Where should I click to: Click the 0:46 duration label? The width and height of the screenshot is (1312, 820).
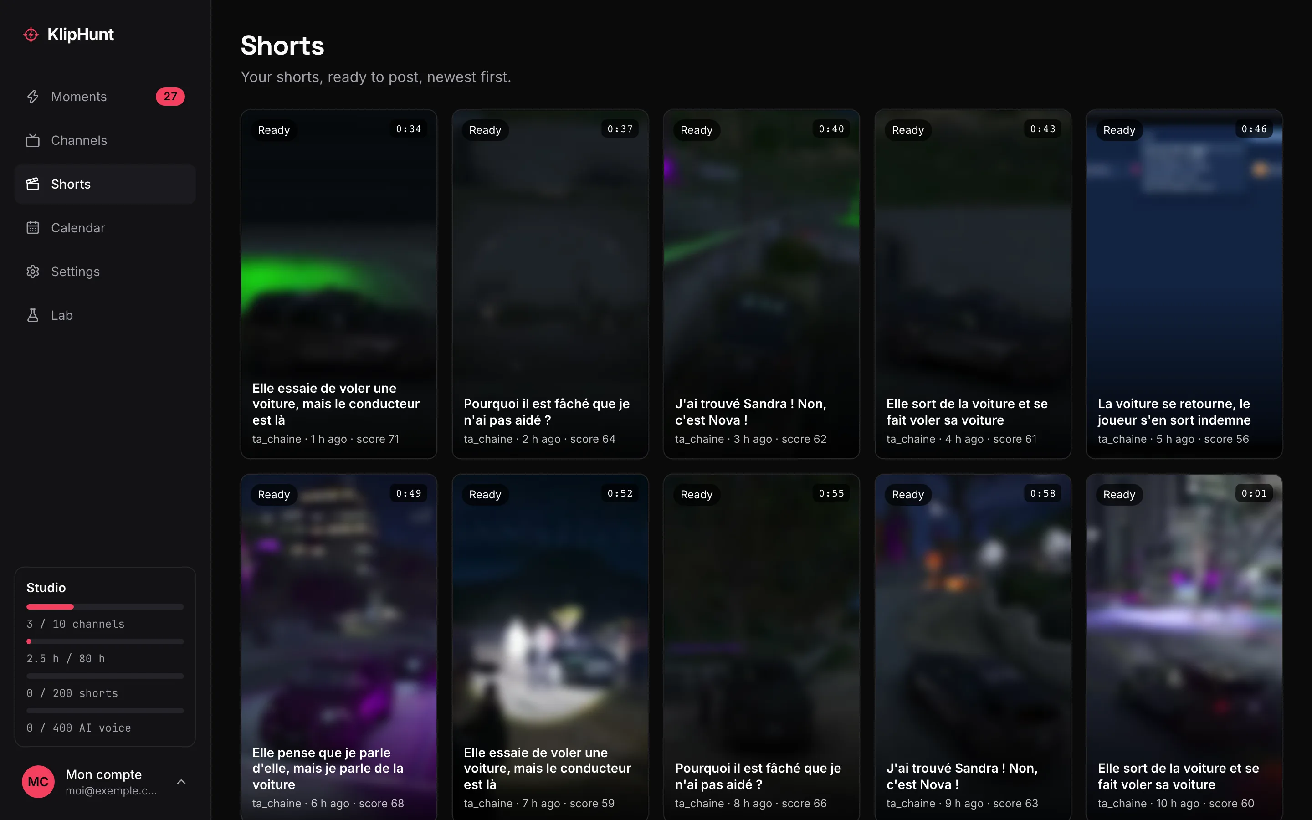tap(1254, 129)
